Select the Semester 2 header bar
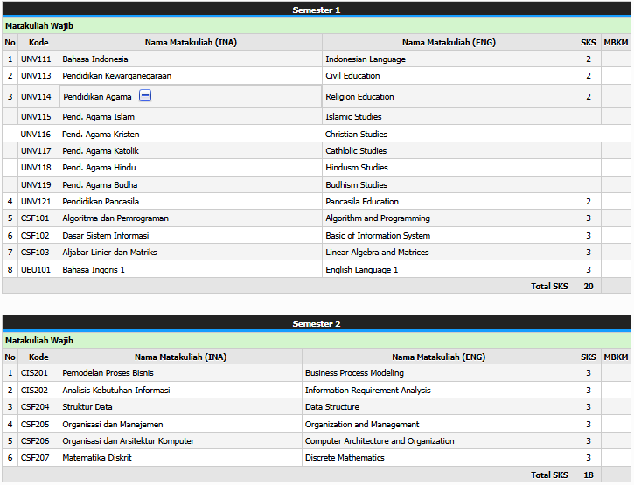 coord(317,323)
